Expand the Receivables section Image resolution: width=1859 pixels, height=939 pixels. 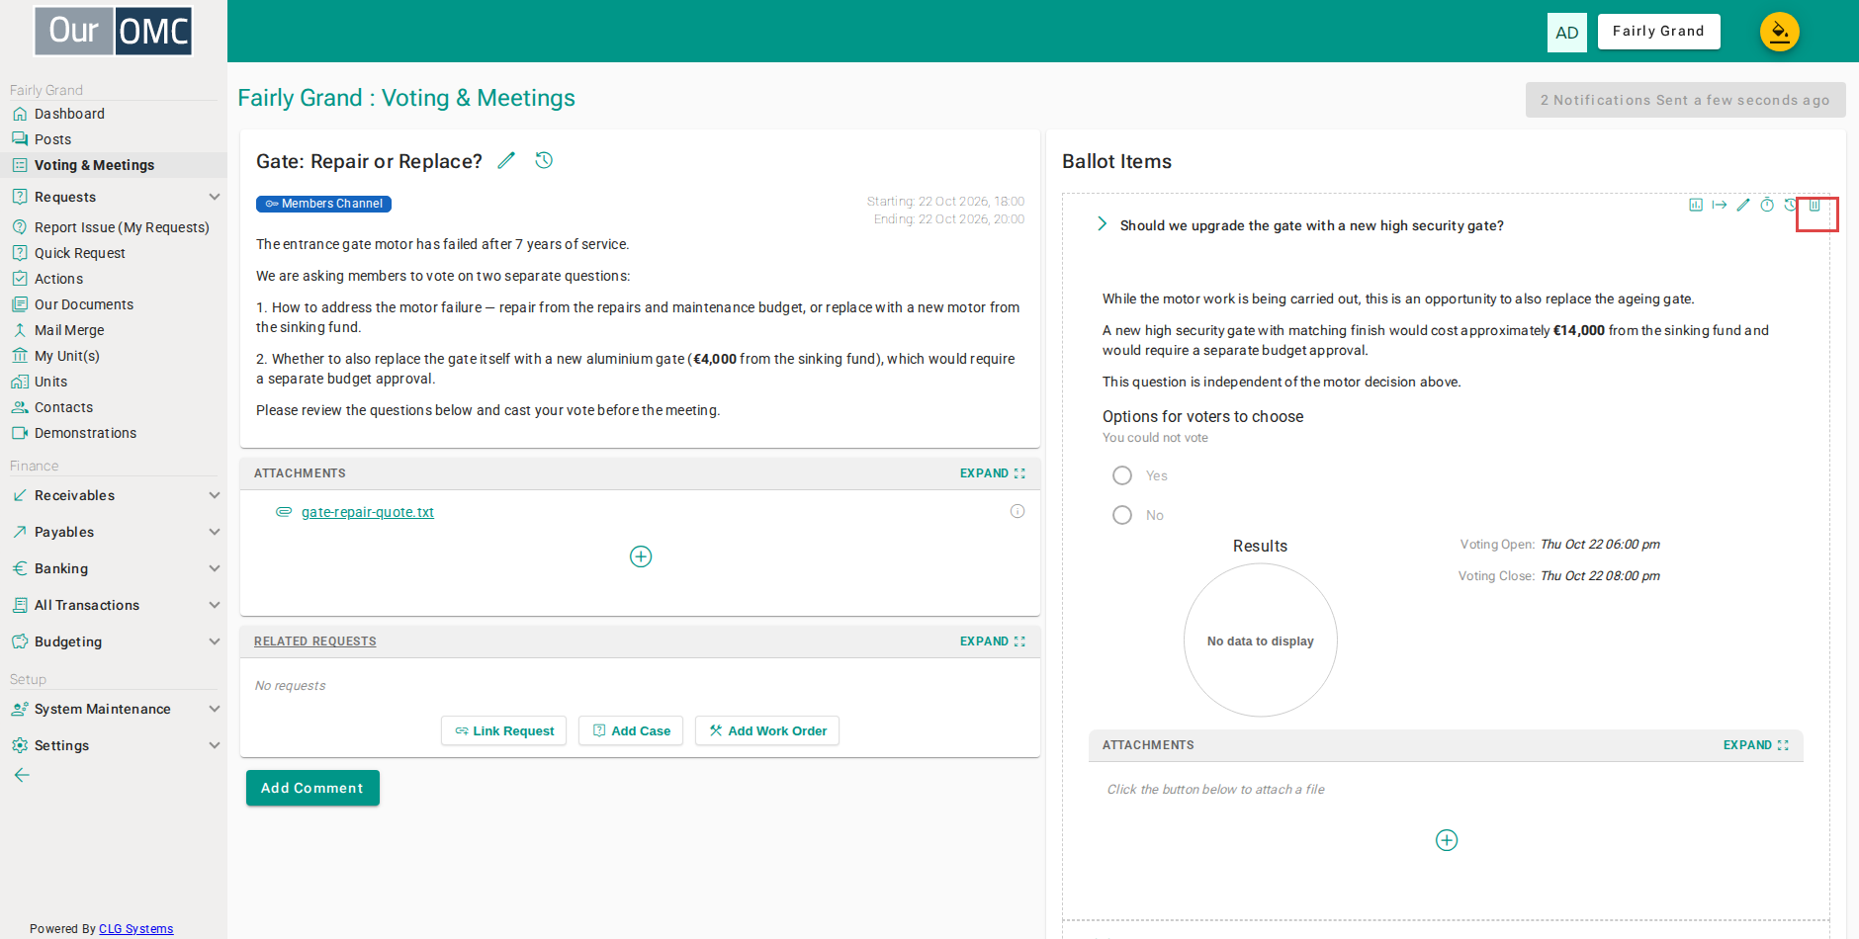click(114, 495)
